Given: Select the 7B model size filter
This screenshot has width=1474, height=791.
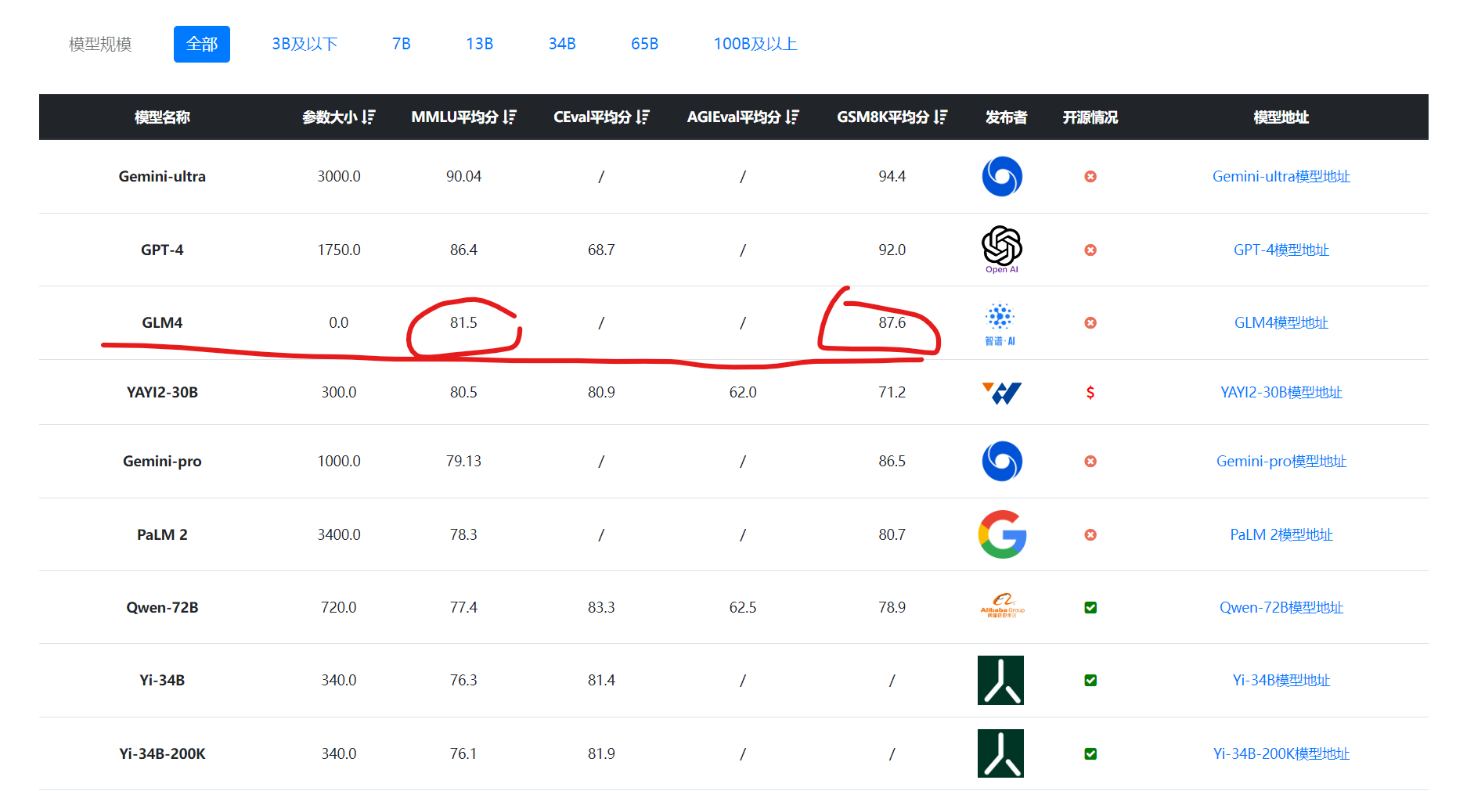Looking at the screenshot, I should 402,44.
